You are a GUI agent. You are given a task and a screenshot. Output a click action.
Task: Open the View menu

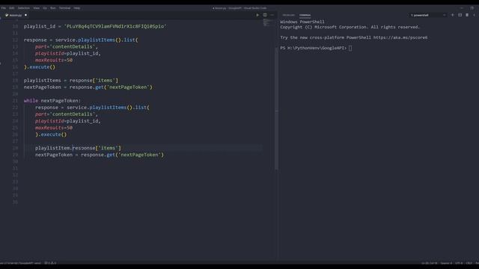(x=37, y=8)
